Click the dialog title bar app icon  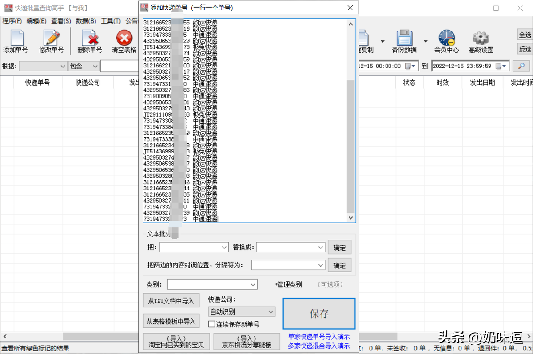[144, 8]
